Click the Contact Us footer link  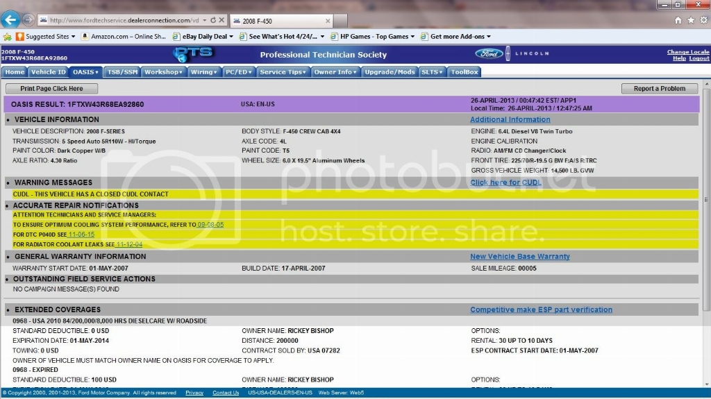(226, 393)
